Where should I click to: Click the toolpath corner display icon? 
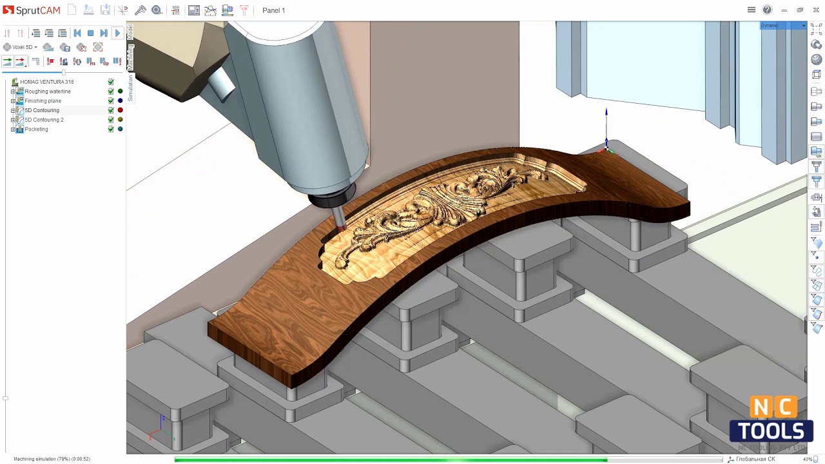[35, 61]
